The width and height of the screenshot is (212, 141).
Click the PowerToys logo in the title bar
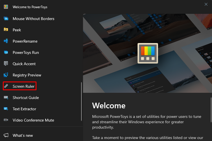pyautogui.click(x=6, y=7)
